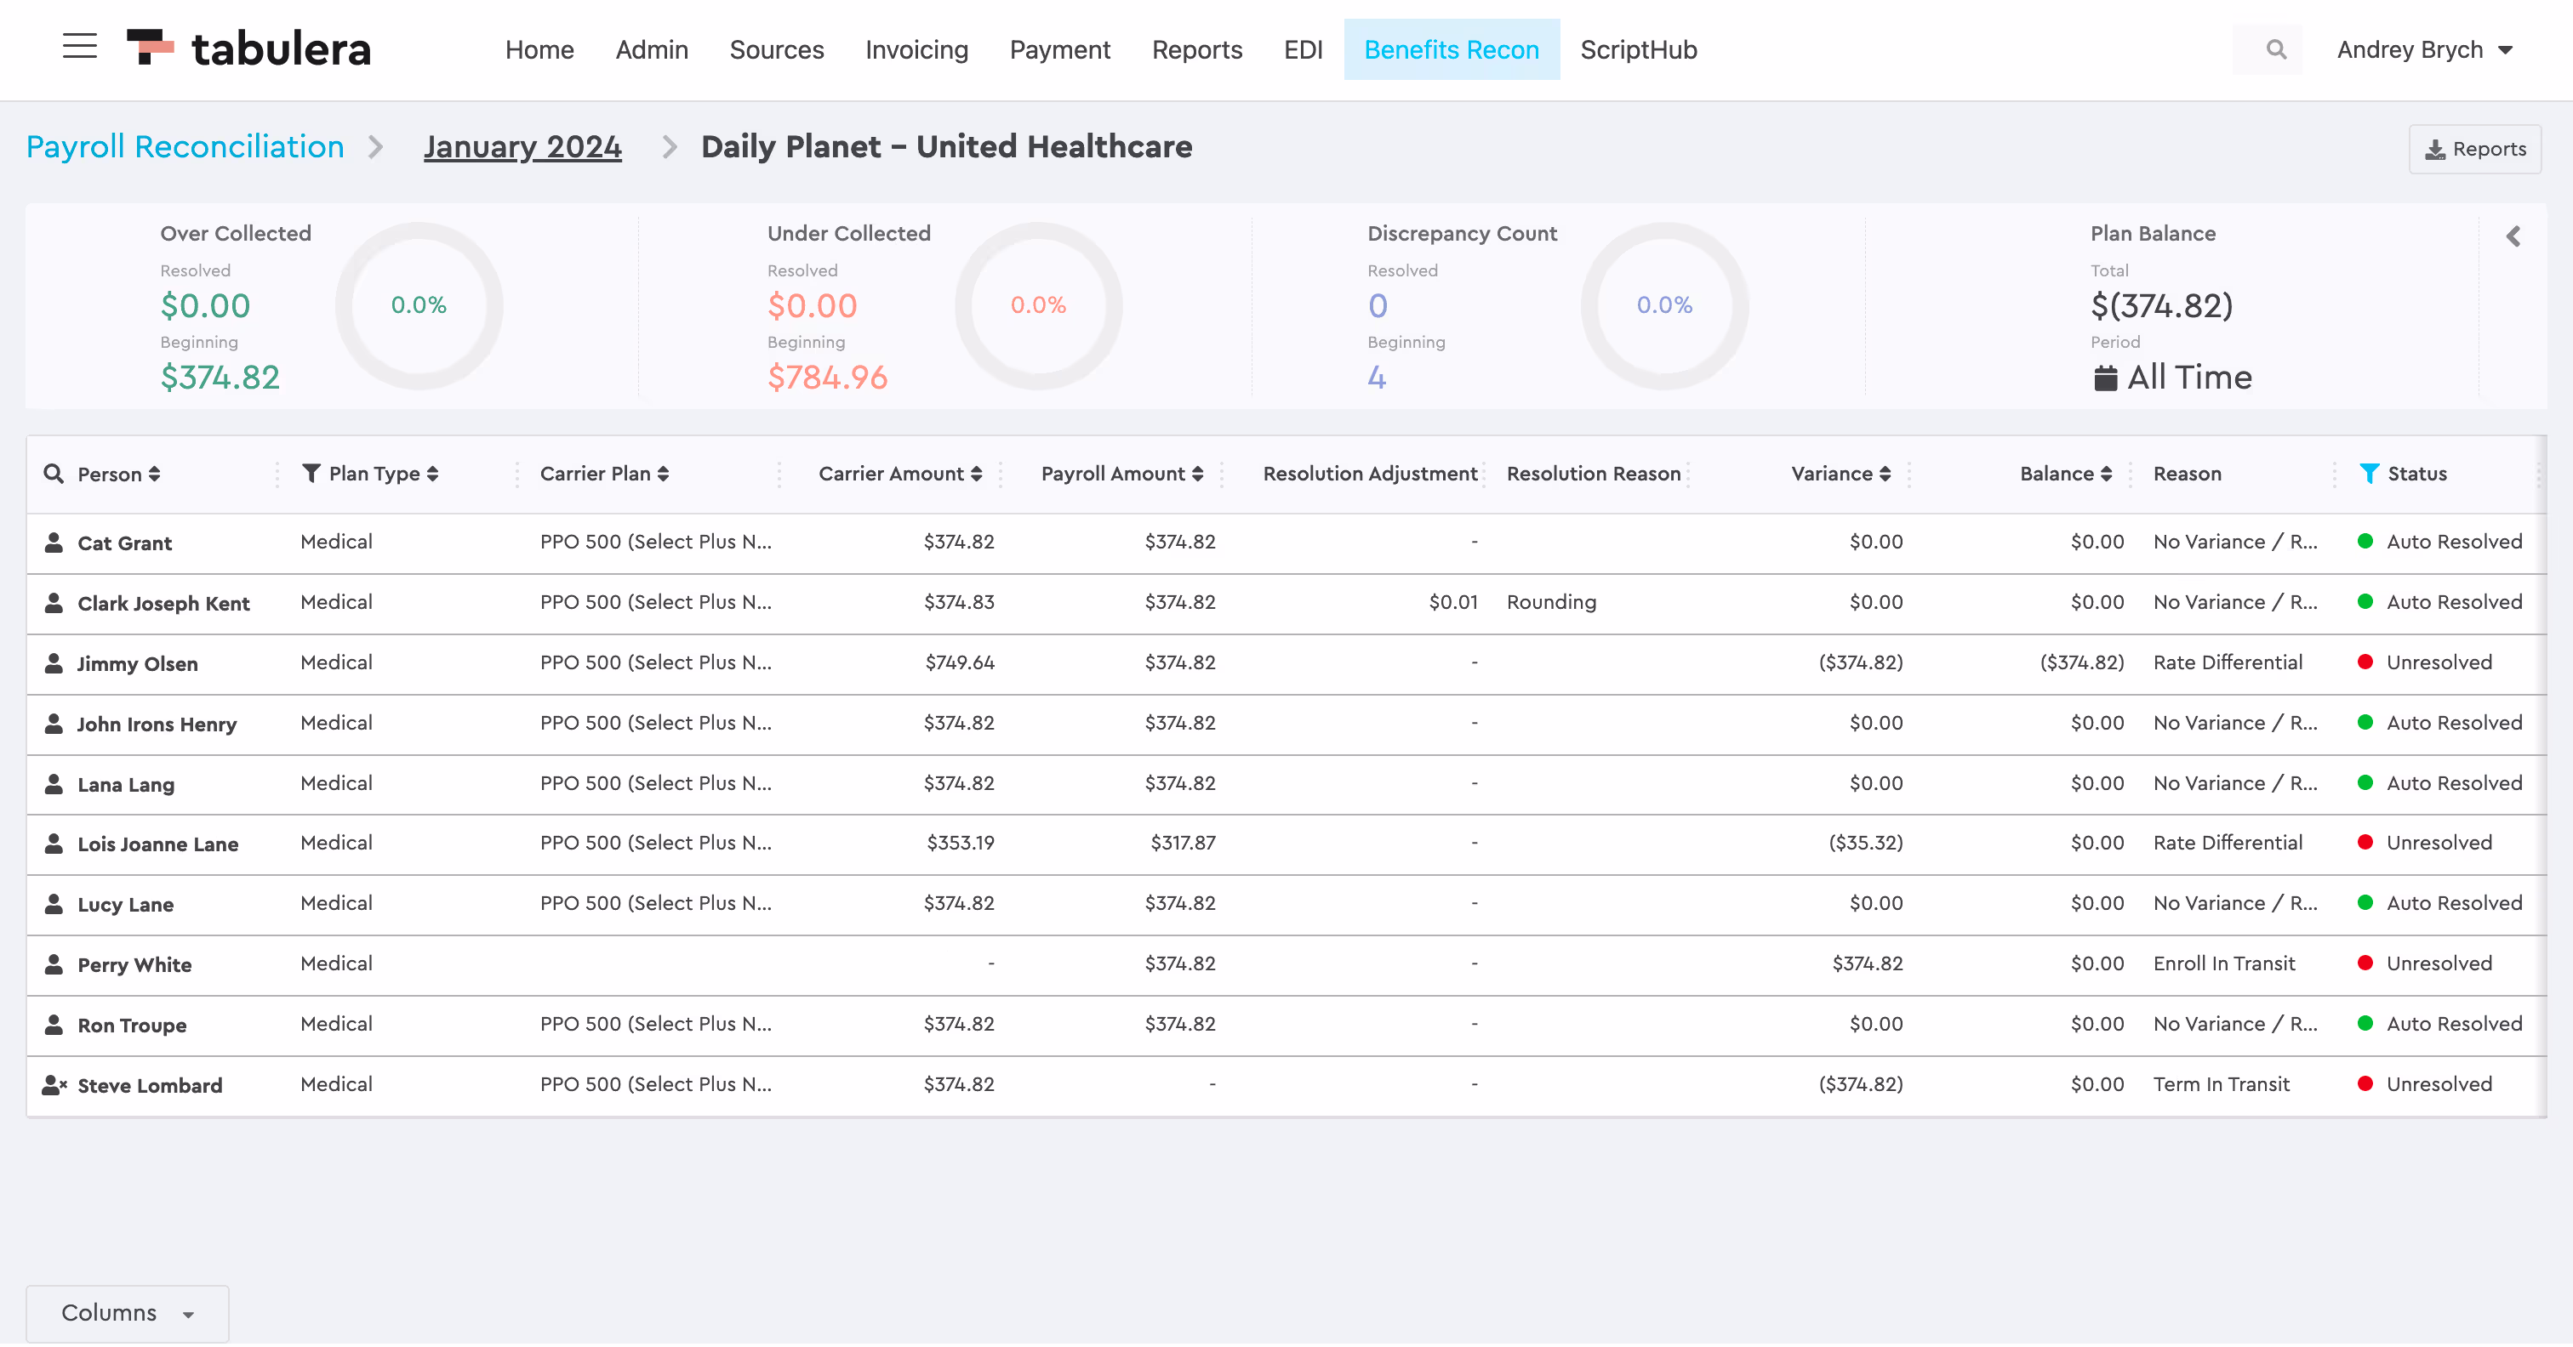Sort by Carrier Plan column arrows
The height and width of the screenshot is (1347, 2573).
663,475
